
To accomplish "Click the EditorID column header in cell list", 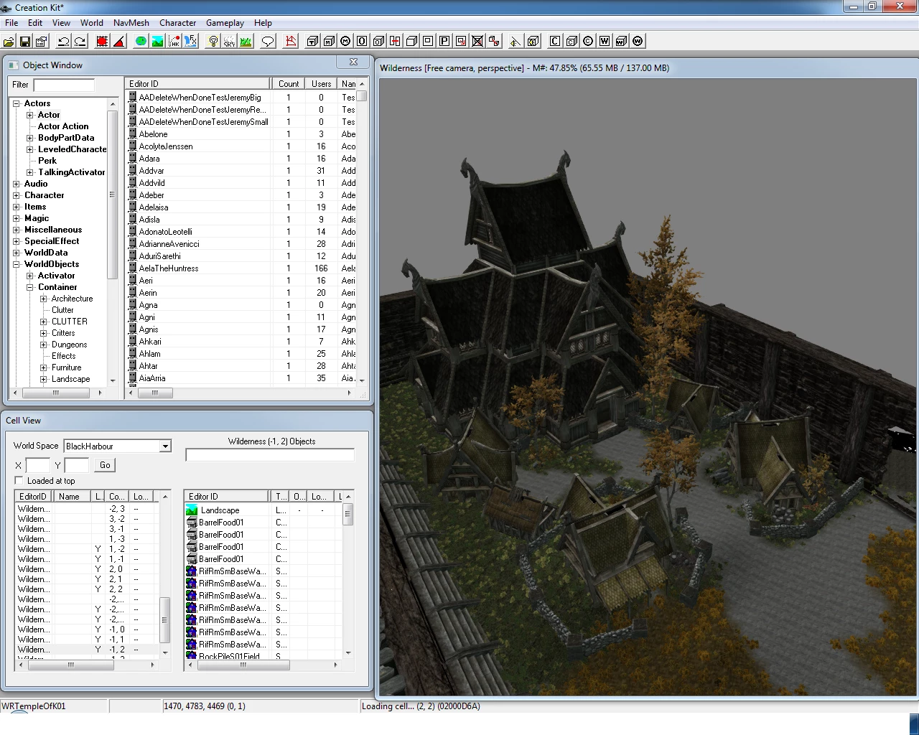I will (33, 496).
